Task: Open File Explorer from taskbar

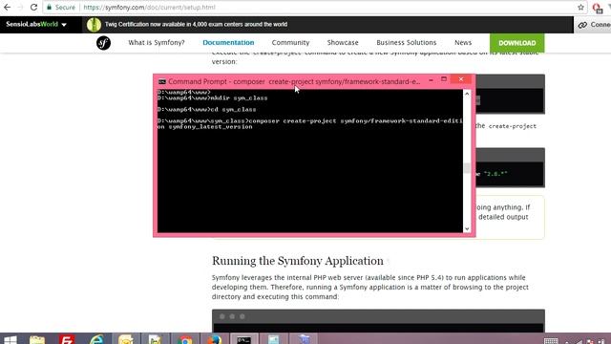Action: coord(37,340)
